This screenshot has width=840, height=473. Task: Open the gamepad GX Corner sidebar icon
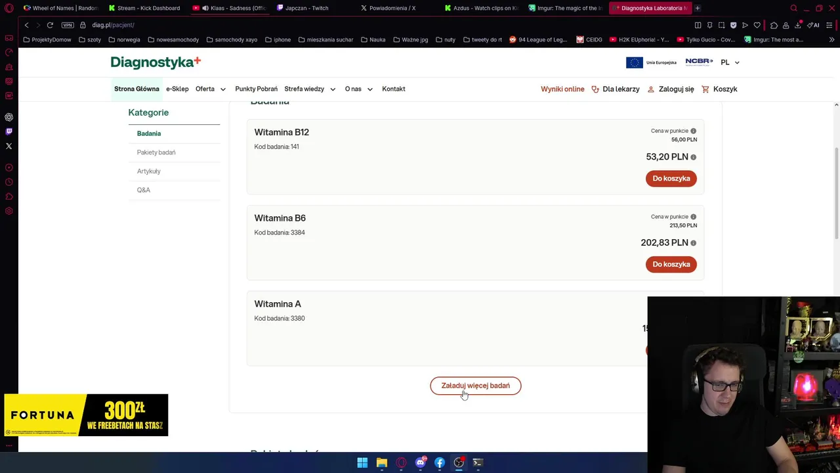pos(9,38)
